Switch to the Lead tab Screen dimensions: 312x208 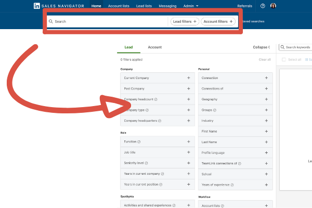[x=128, y=47]
